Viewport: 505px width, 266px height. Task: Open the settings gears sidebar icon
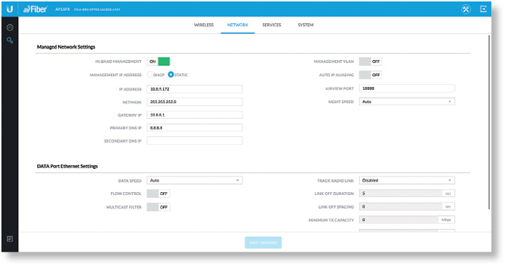(10, 41)
